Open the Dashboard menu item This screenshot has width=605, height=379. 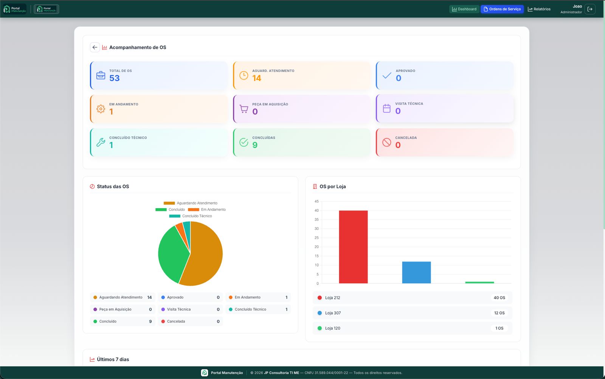click(x=464, y=9)
